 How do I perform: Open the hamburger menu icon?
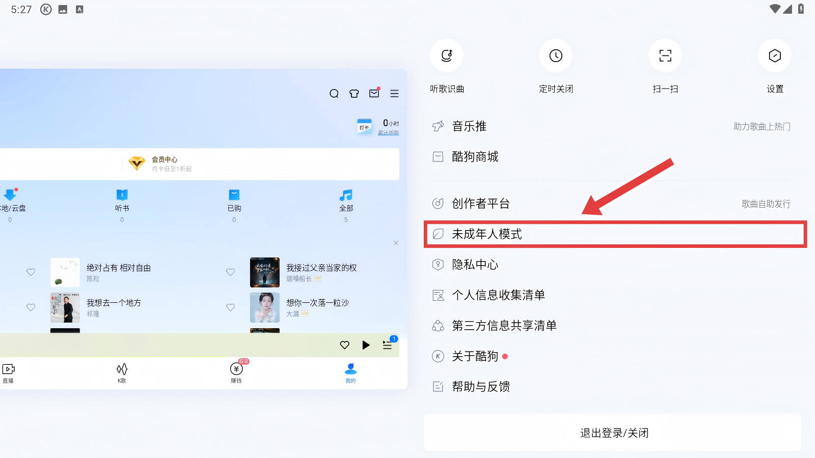coord(394,94)
